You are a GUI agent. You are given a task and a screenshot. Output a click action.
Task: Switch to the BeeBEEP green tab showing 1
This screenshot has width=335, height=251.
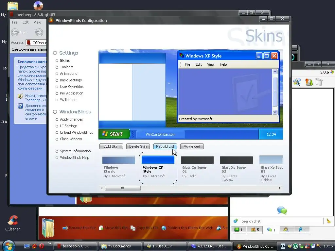(x=238, y=230)
